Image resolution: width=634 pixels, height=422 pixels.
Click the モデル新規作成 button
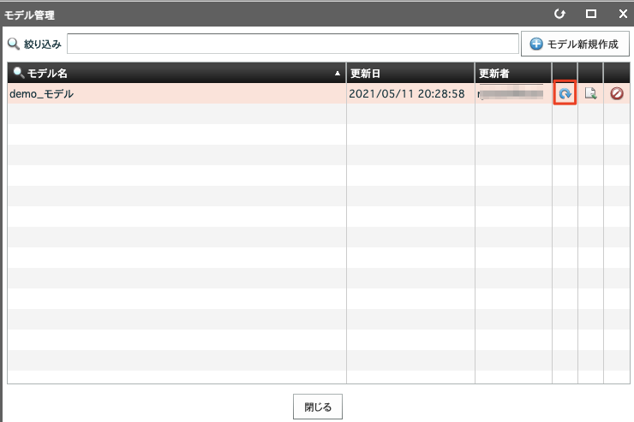point(575,44)
